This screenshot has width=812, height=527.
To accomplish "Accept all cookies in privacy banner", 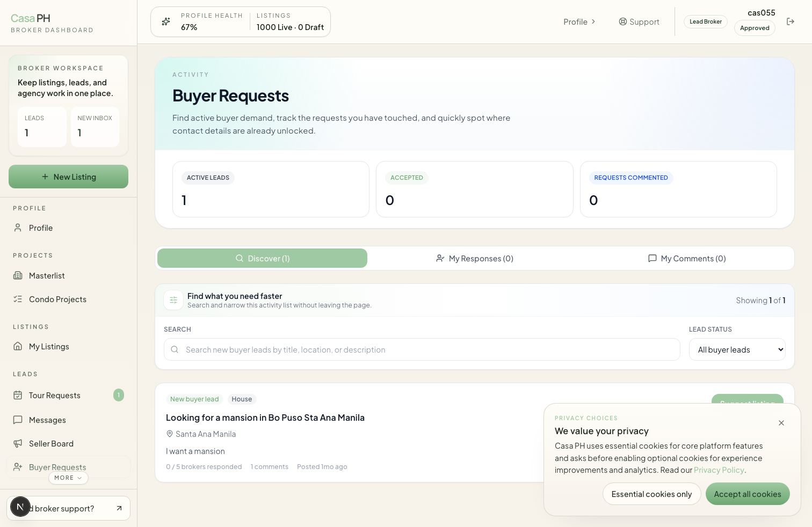I will pos(748,494).
